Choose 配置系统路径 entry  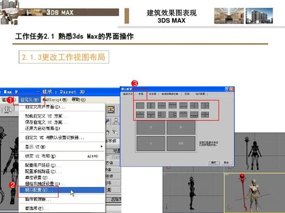[62, 172]
